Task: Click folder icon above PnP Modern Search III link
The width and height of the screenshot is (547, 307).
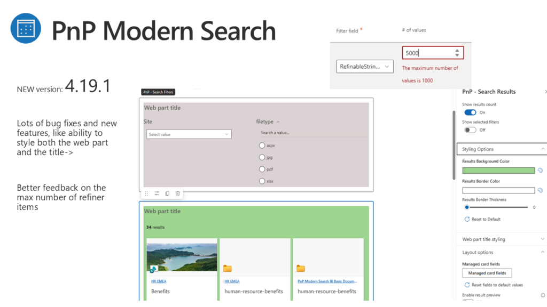Action: [301, 269]
